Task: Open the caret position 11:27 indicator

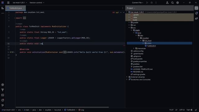Action: [171, 110]
